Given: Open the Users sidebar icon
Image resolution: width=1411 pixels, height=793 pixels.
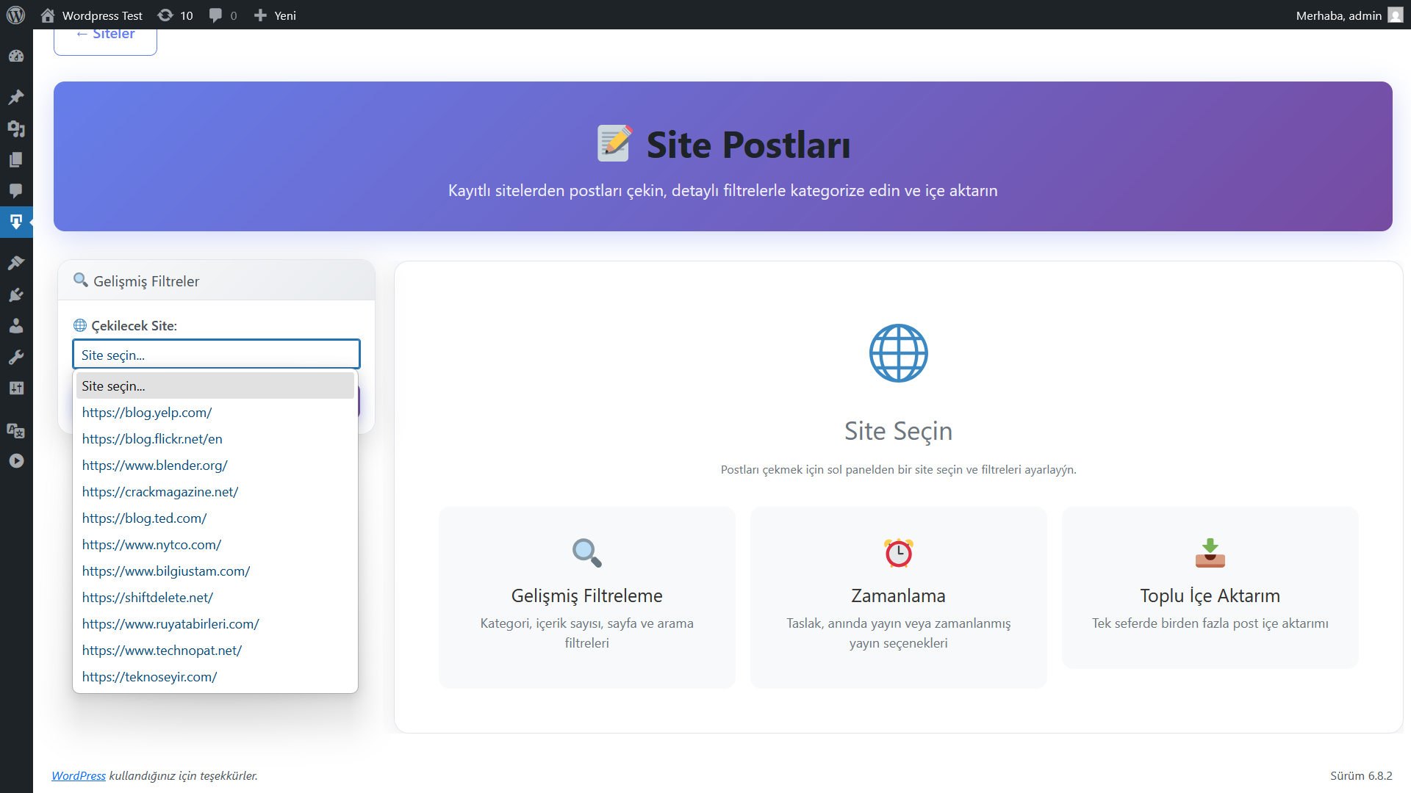Looking at the screenshot, I should pos(16,325).
